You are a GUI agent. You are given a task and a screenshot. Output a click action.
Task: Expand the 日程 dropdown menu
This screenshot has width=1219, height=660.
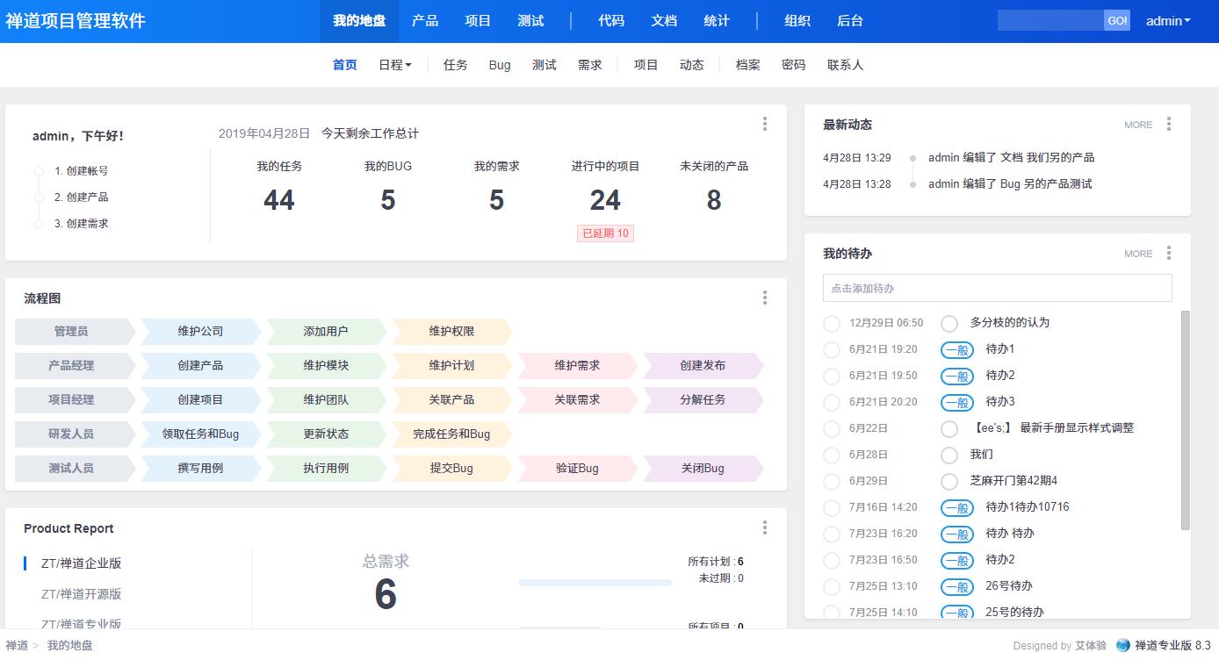[394, 65]
